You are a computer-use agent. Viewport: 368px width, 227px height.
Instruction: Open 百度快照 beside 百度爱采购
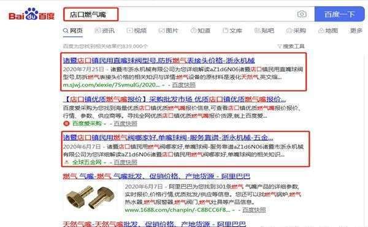tap(125, 123)
